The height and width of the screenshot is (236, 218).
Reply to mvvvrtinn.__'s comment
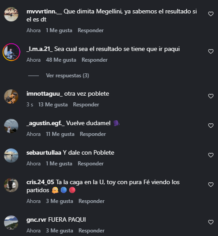pyautogui.click(x=91, y=30)
